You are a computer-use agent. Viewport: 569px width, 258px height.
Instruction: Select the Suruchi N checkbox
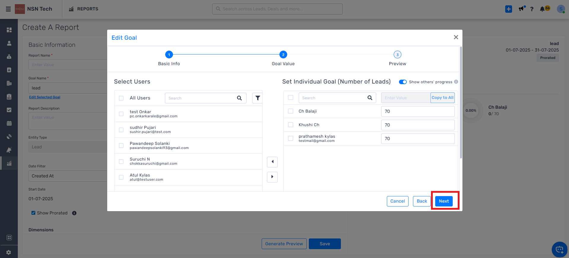point(121,161)
